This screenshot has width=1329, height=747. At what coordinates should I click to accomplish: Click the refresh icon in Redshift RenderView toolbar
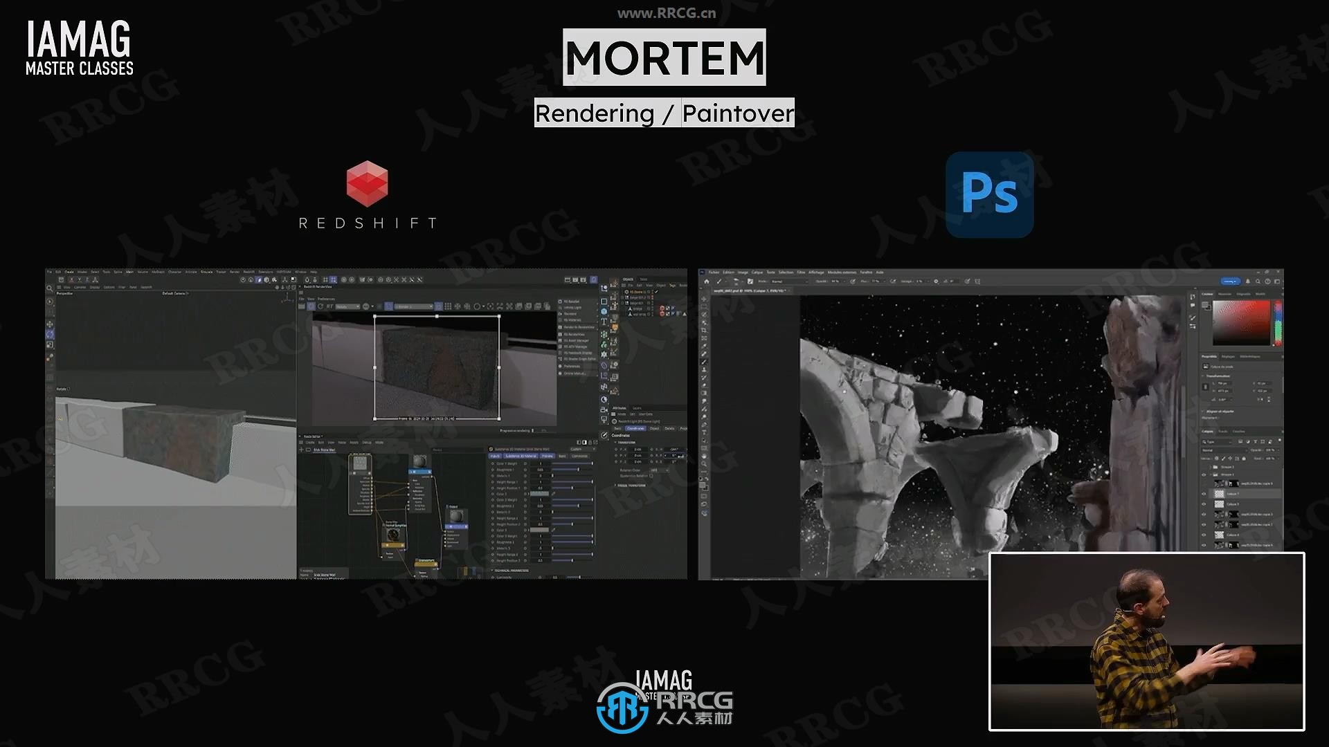pyautogui.click(x=321, y=306)
